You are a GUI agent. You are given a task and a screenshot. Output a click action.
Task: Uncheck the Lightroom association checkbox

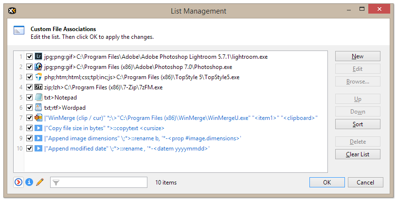coord(30,57)
